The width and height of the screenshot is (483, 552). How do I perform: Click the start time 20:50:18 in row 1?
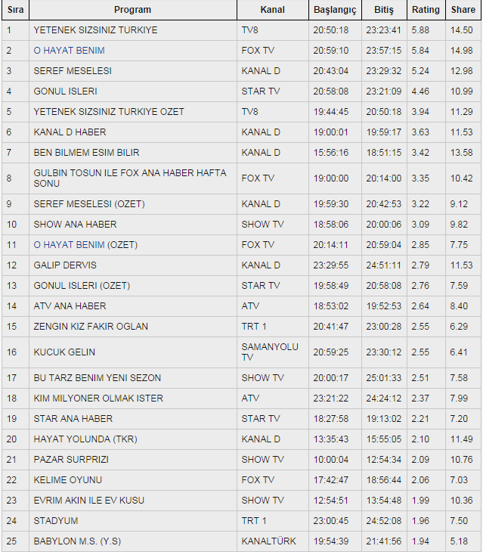(x=330, y=30)
